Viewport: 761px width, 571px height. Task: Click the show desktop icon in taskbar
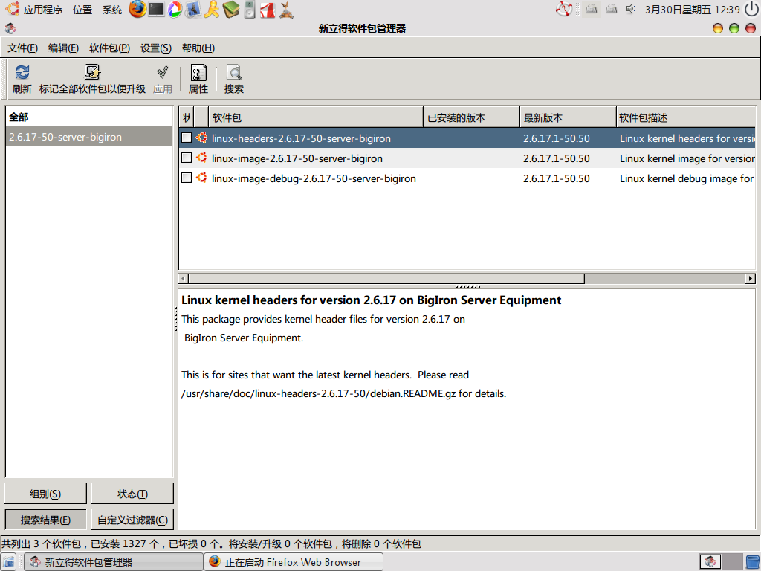click(9, 562)
